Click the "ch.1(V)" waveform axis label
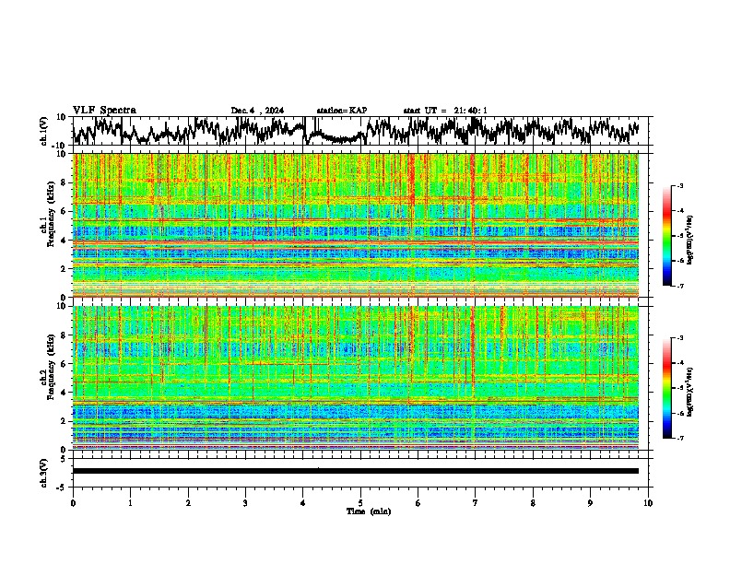The height and width of the screenshot is (564, 730). click(44, 131)
